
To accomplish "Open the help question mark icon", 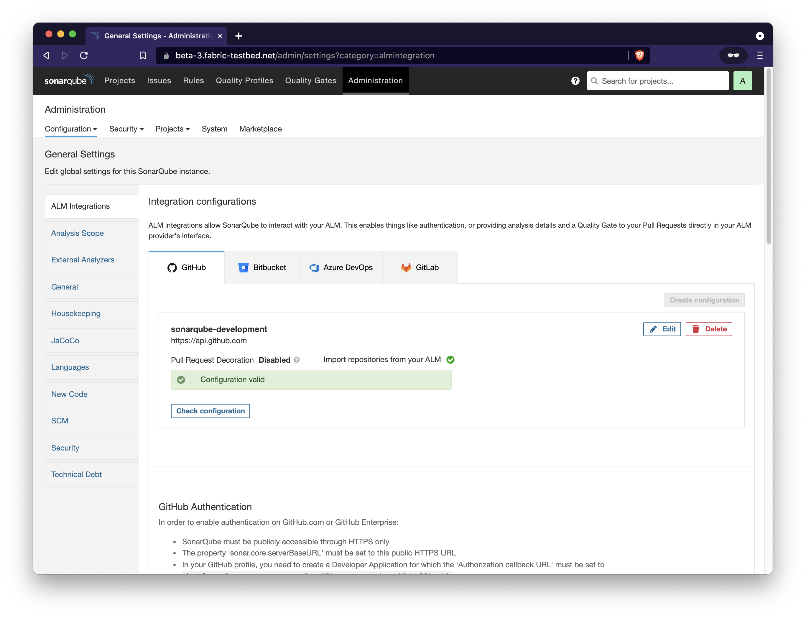I will (575, 81).
